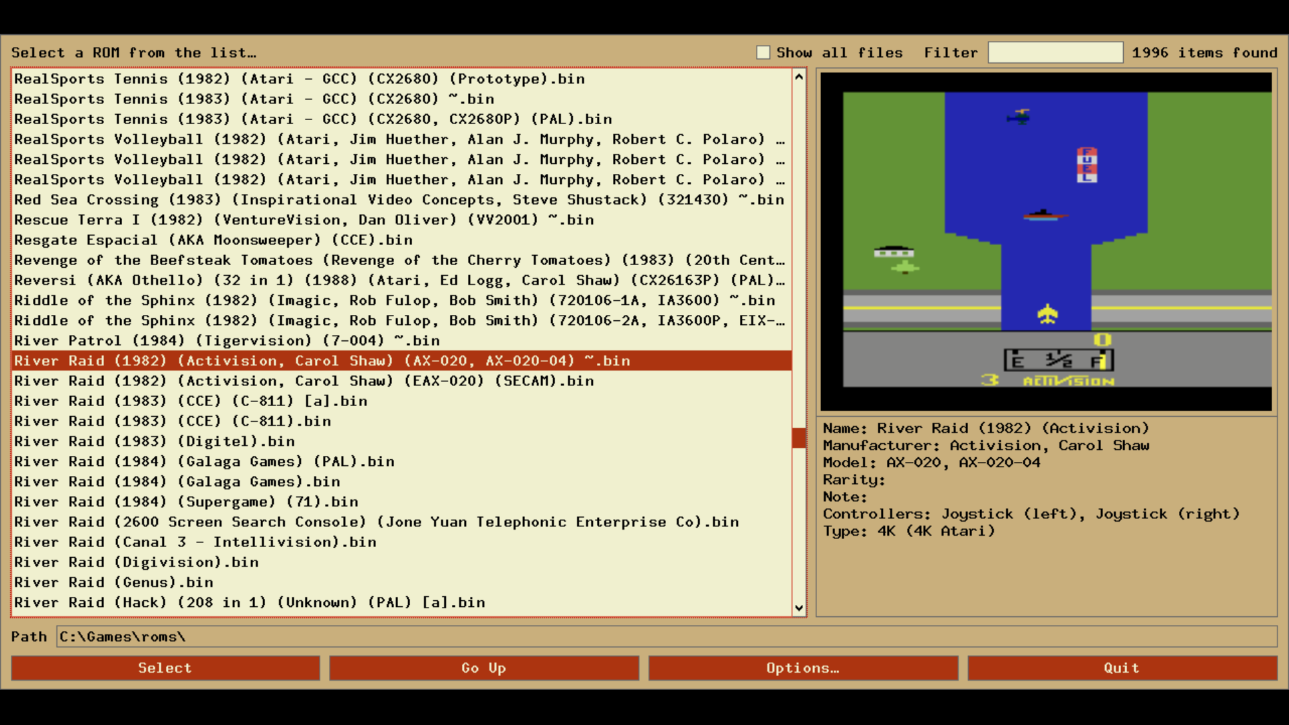
Task: Select River Raid (Supergame) (71).bin
Action: (x=401, y=502)
